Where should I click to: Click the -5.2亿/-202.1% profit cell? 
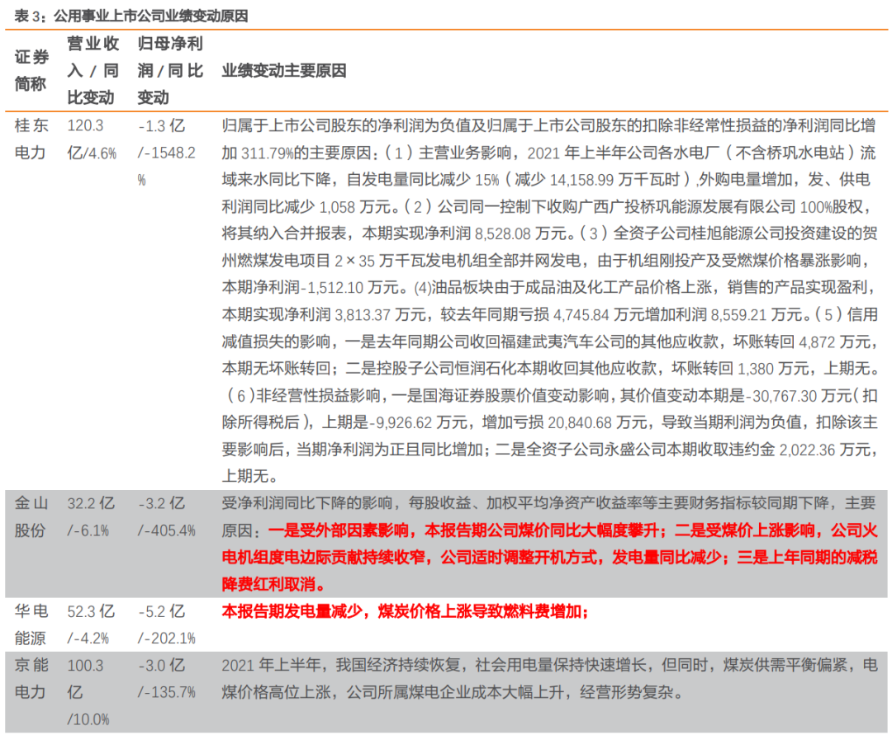coord(167,624)
